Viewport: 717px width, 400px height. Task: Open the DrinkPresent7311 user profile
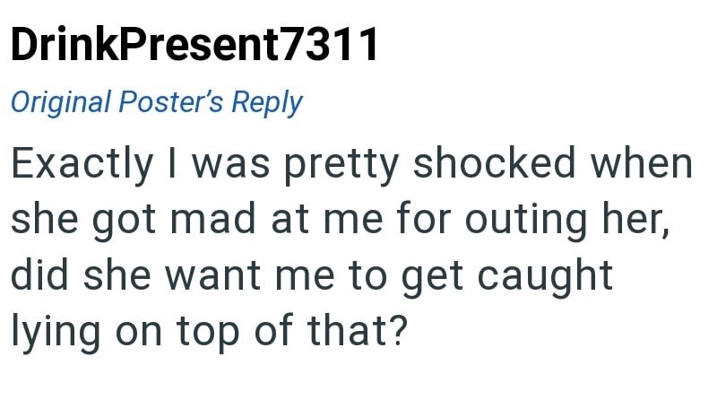click(x=193, y=46)
